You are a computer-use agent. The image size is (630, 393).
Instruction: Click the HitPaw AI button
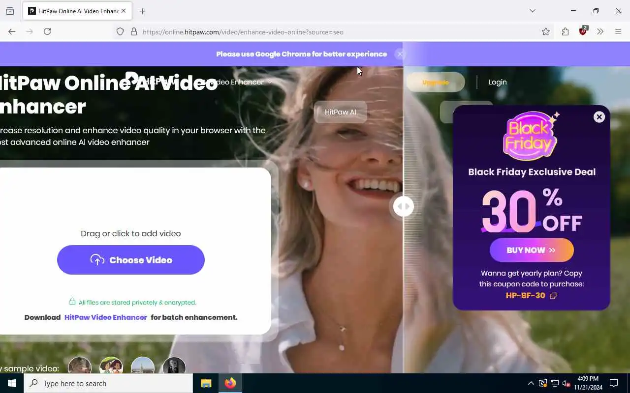340,112
